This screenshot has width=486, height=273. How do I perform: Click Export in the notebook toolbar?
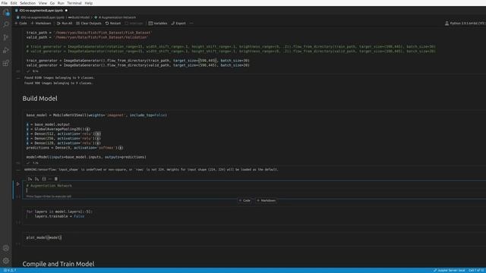[178, 24]
